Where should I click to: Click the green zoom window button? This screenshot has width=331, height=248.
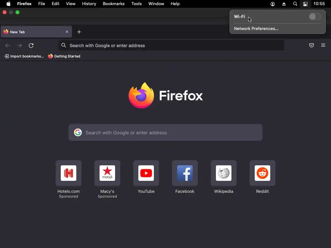tap(17, 12)
